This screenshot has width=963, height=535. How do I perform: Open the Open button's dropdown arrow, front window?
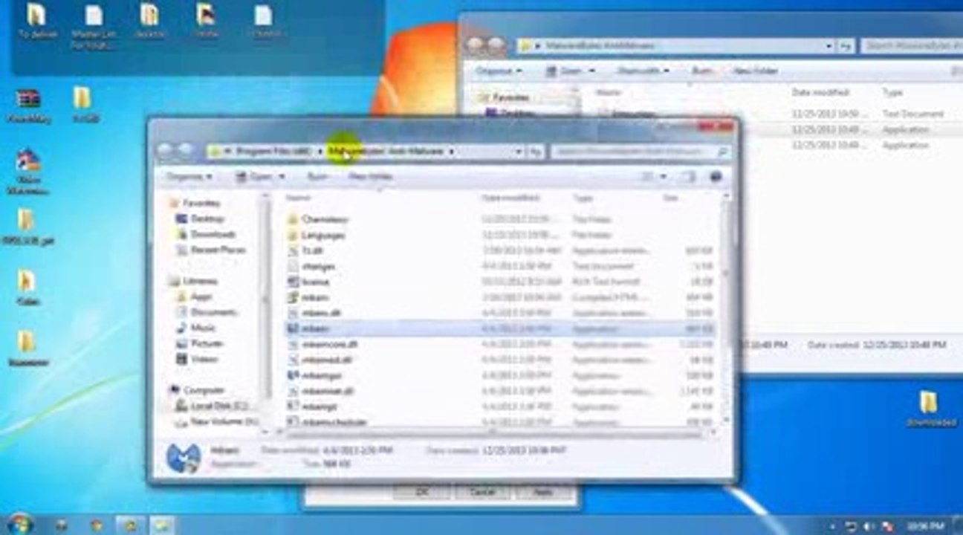[x=282, y=177]
